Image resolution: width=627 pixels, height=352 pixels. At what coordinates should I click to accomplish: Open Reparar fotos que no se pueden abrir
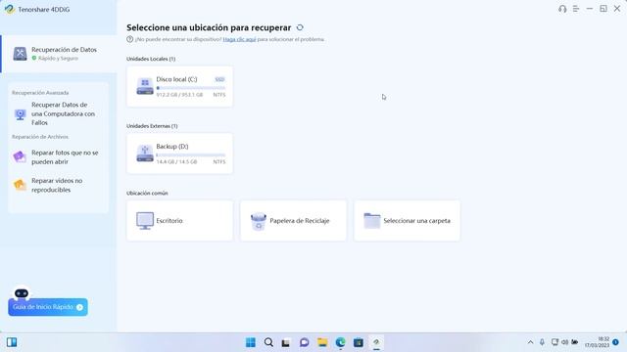tap(58, 157)
